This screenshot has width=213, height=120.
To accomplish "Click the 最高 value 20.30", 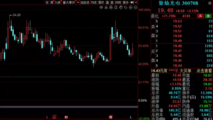I will tap(208, 80).
